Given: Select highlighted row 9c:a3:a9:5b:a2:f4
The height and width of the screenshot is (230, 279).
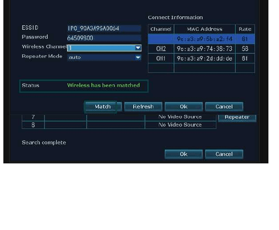Looking at the screenshot, I should 201,39.
